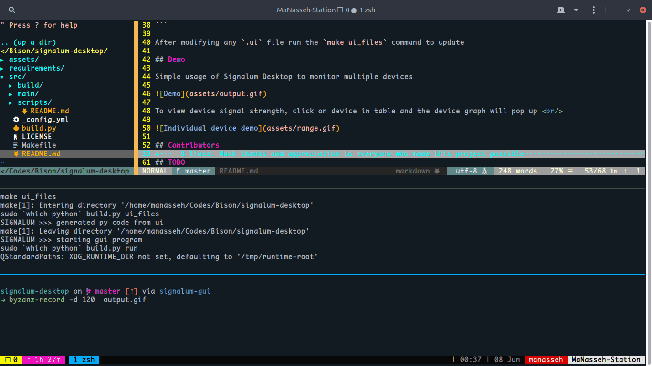Open the three-dot terminal menu
Image resolution: width=652 pixels, height=366 pixels.
[x=594, y=10]
